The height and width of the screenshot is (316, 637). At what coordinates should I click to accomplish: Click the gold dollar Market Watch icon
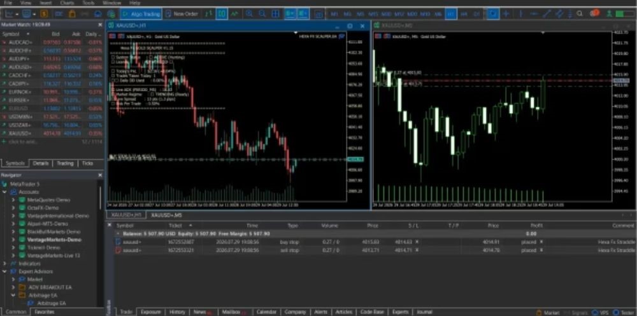point(44,14)
